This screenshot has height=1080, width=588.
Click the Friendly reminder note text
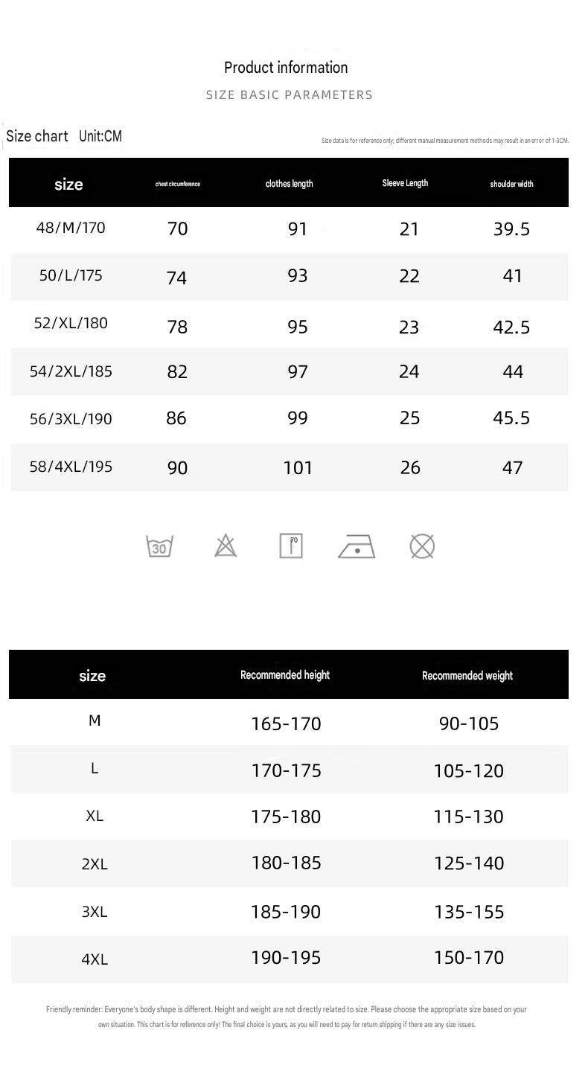click(287, 1017)
